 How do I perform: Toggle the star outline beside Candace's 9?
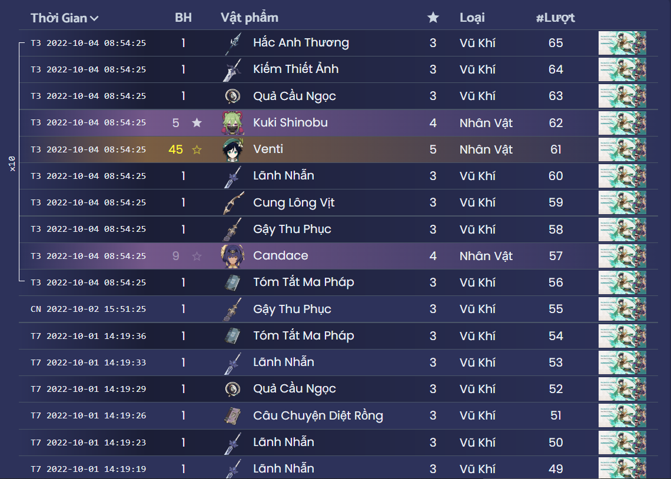tap(197, 255)
